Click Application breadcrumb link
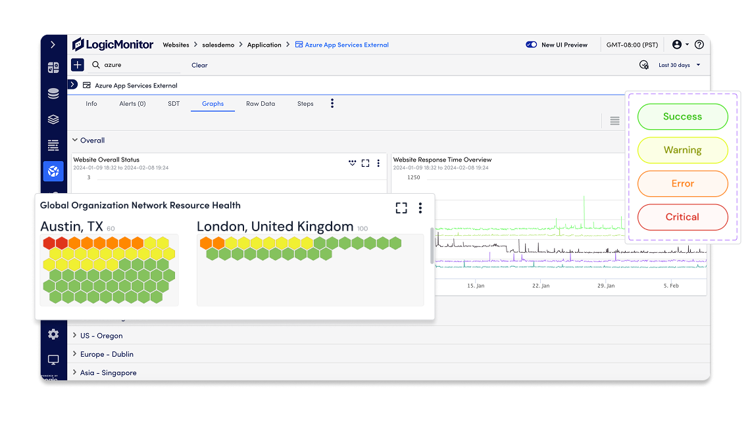This screenshot has height=423, width=752. pyautogui.click(x=264, y=45)
